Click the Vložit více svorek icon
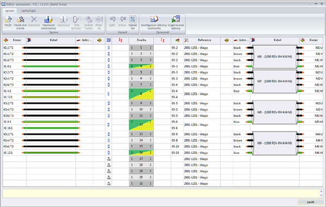 (21, 20)
